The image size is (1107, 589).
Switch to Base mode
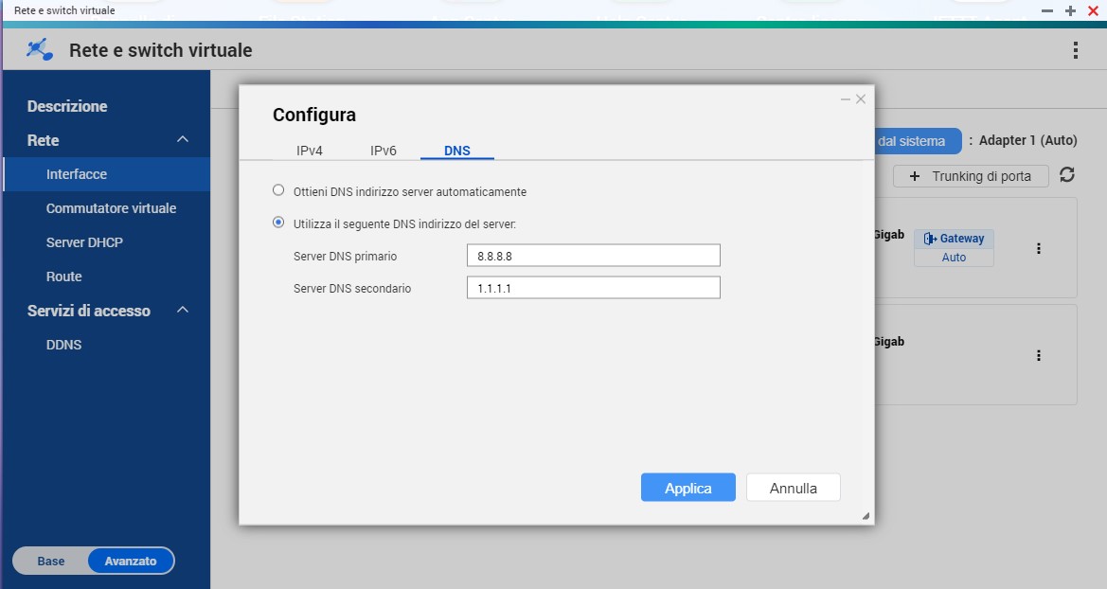tap(51, 561)
